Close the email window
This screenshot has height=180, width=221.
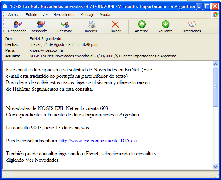click(215, 6)
